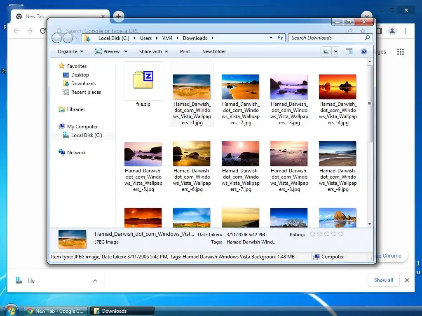Click the Tags value Hamad Darwish Wind...
The height and width of the screenshot is (316, 422).
click(x=251, y=242)
